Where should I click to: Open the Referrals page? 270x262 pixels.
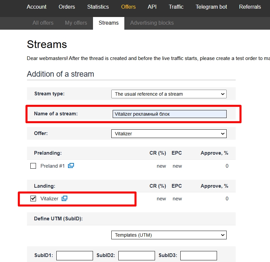tap(250, 7)
